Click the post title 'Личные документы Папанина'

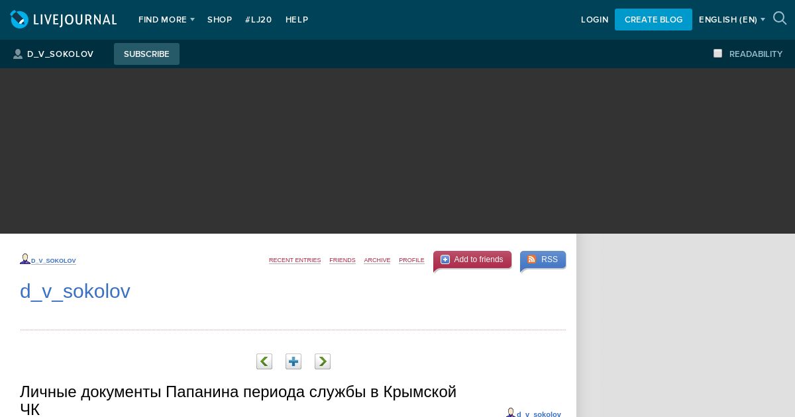(x=238, y=400)
